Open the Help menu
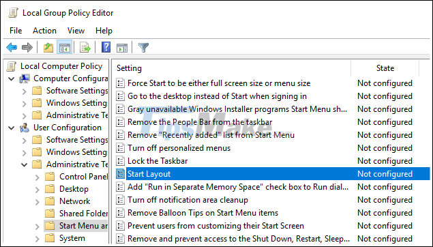Image resolution: width=433 pixels, height=247 pixels. click(104, 31)
